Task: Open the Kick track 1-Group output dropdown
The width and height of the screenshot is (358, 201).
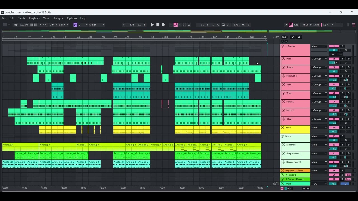Action: (x=319, y=59)
